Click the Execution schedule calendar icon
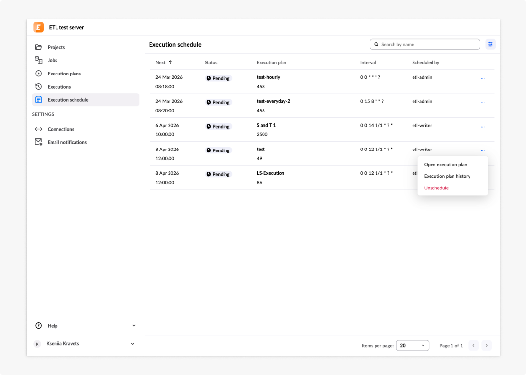The image size is (526, 375). pos(38,100)
